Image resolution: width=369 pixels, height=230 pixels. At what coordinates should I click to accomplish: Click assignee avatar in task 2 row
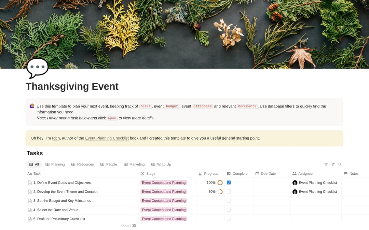(295, 192)
